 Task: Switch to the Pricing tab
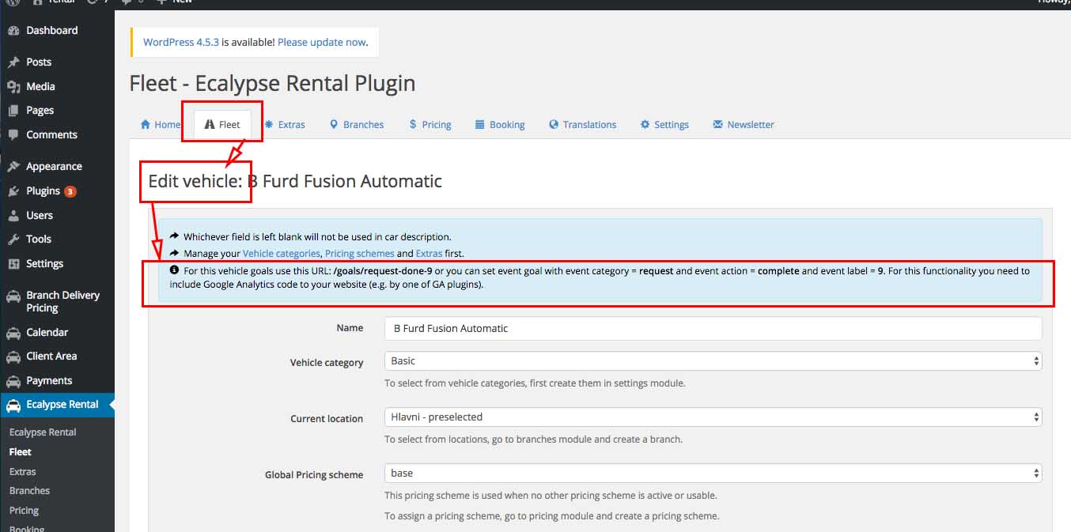430,124
